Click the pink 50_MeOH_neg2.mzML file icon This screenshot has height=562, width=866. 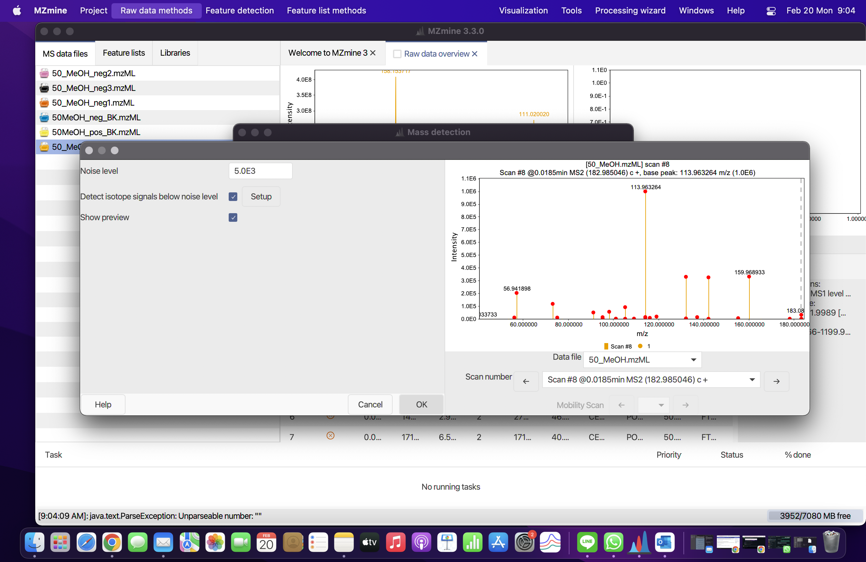pos(44,73)
